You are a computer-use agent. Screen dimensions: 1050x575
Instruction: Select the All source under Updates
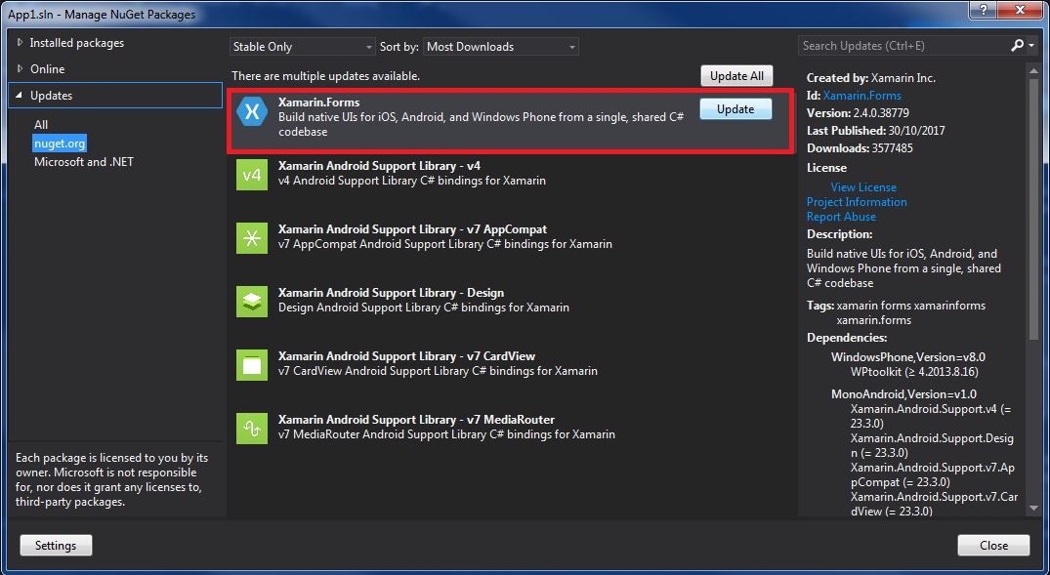coord(41,125)
